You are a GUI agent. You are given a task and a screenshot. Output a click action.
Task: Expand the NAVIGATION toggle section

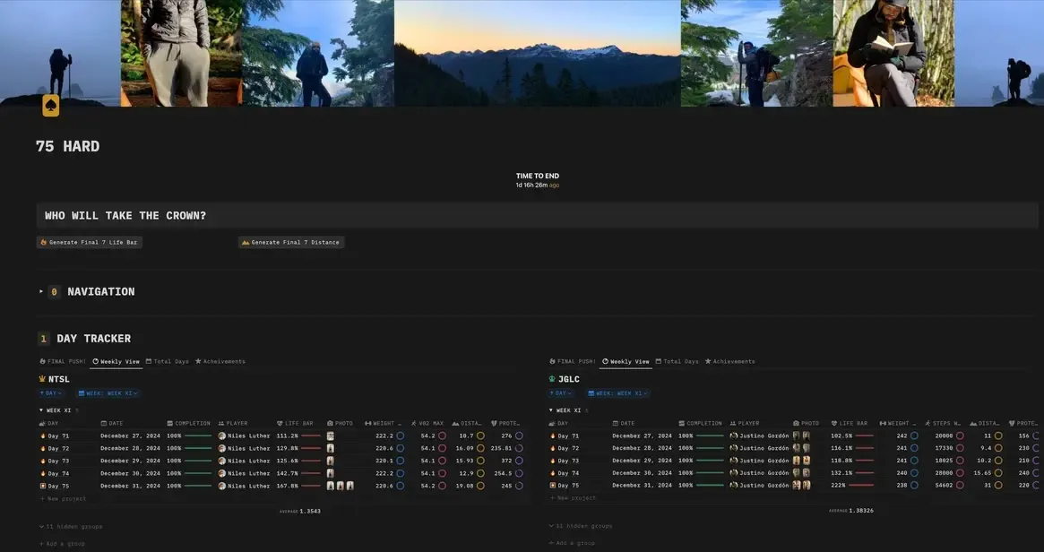tap(41, 291)
